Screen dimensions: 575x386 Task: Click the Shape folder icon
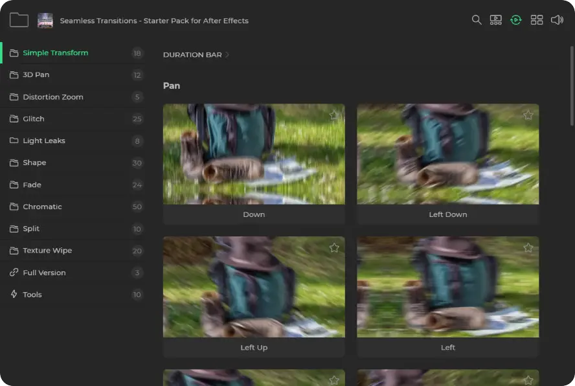tap(14, 163)
